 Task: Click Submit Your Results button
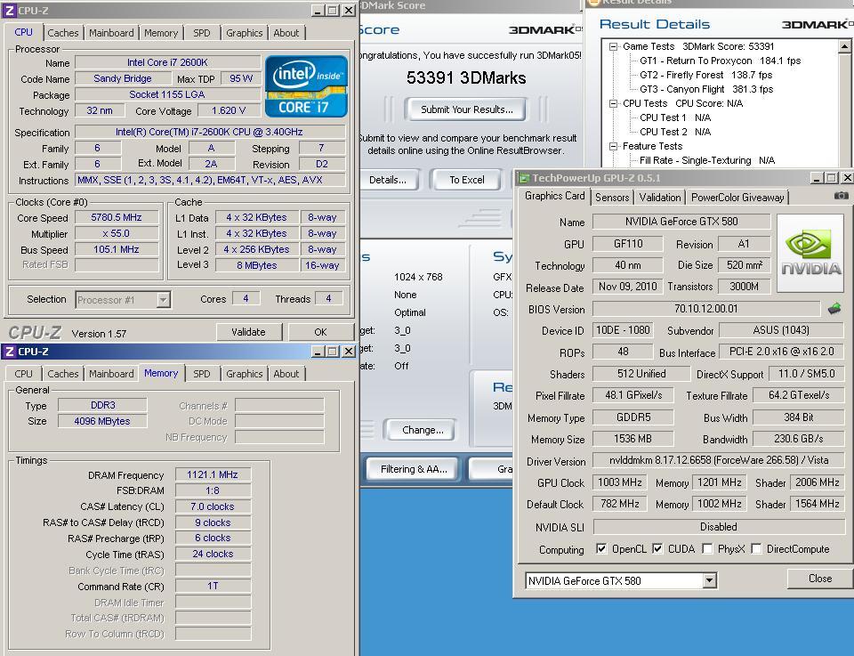(467, 109)
